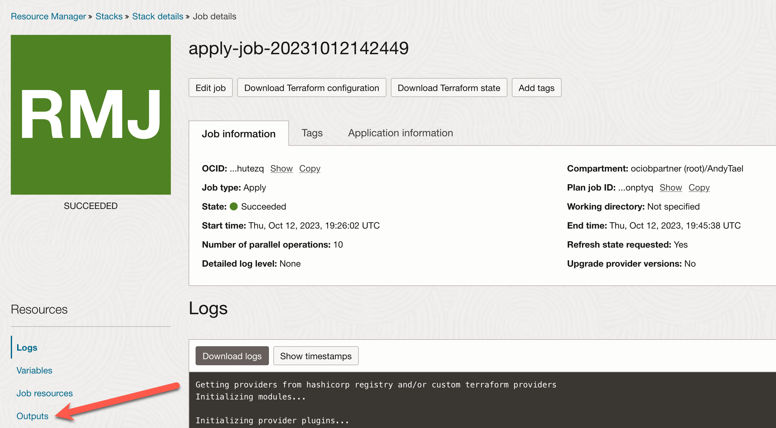Image resolution: width=776 pixels, height=428 pixels.
Task: Click the green RMJ job icon
Action: click(x=90, y=114)
